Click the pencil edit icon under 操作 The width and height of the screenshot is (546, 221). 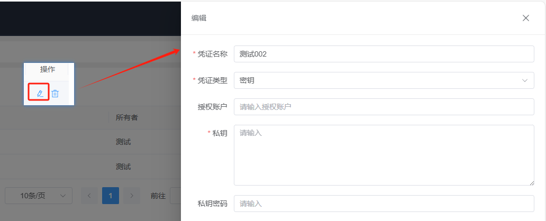pyautogui.click(x=40, y=93)
